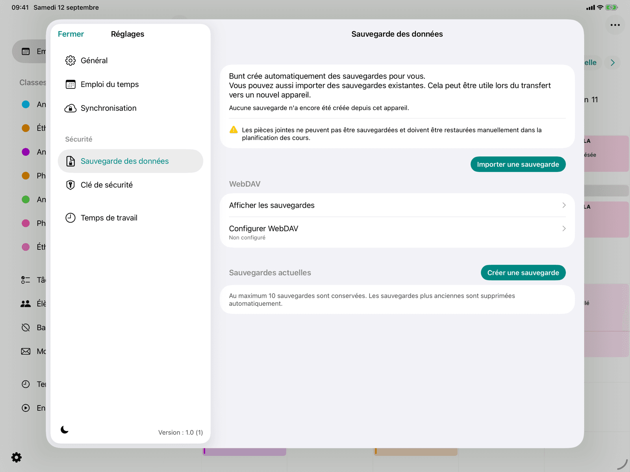
Task: Click the Clé de sécurité shield icon
Action: pyautogui.click(x=70, y=185)
